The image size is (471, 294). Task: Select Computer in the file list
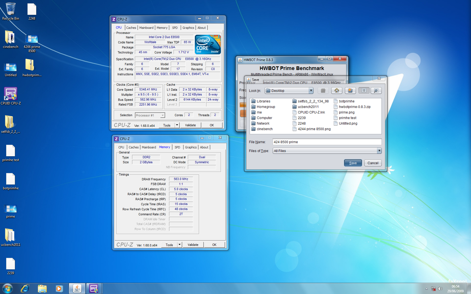(x=262, y=118)
